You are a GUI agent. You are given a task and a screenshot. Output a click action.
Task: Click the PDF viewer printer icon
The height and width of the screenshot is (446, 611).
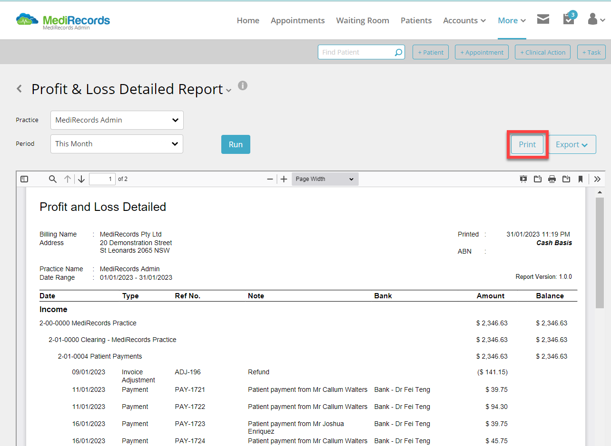tap(552, 179)
